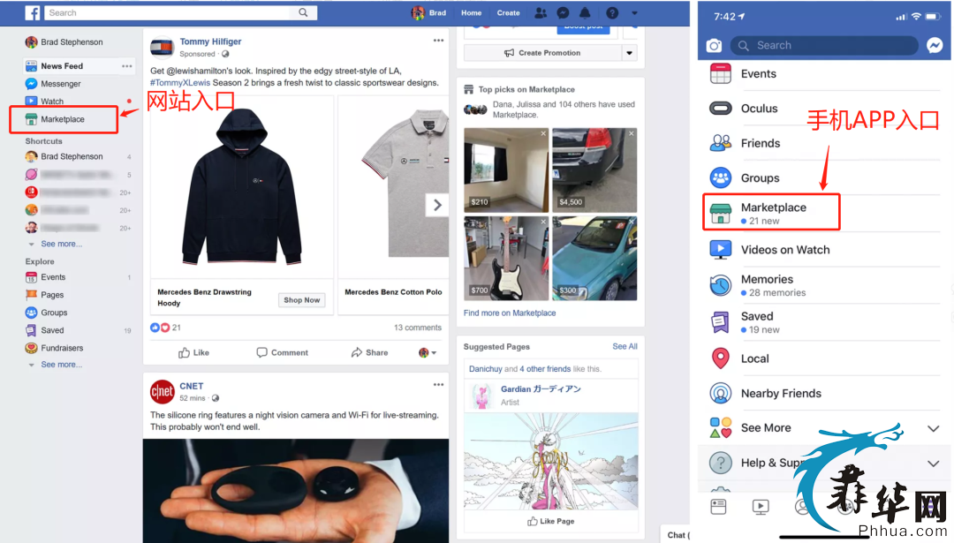
Task: Expand See more under Shortcuts
Action: click(61, 244)
